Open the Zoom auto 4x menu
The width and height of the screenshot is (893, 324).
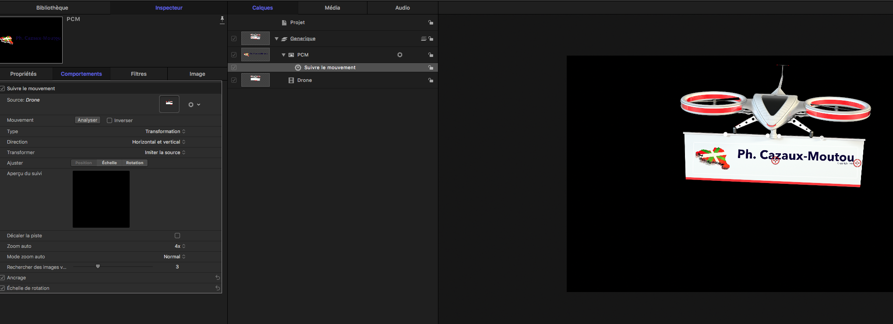coord(180,246)
